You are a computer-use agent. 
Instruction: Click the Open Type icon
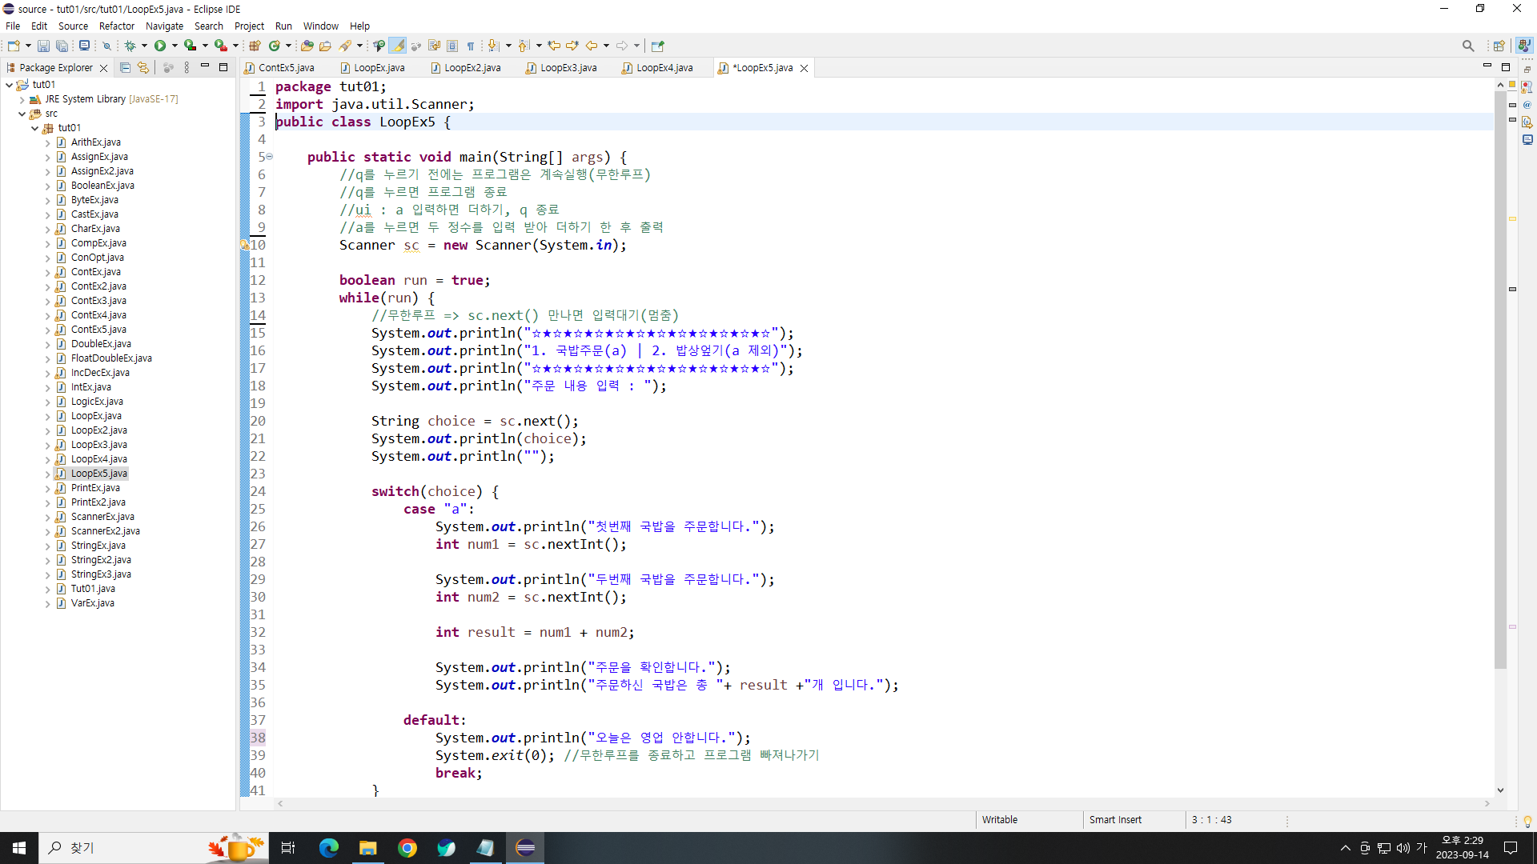point(307,46)
